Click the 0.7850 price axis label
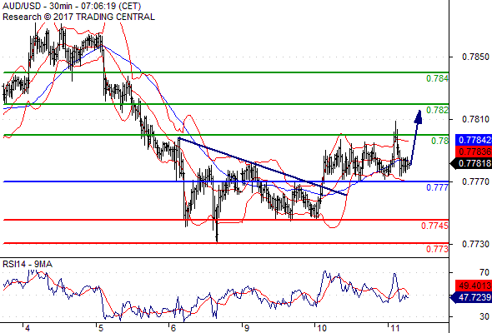 coord(475,57)
